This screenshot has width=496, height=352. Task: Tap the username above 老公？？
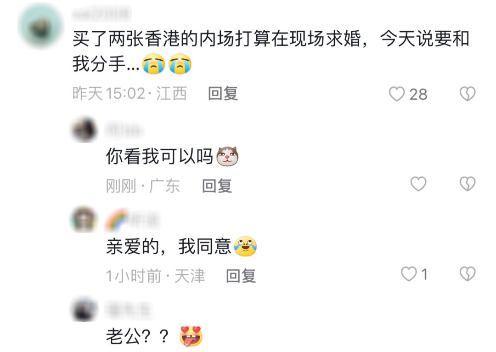(x=128, y=310)
